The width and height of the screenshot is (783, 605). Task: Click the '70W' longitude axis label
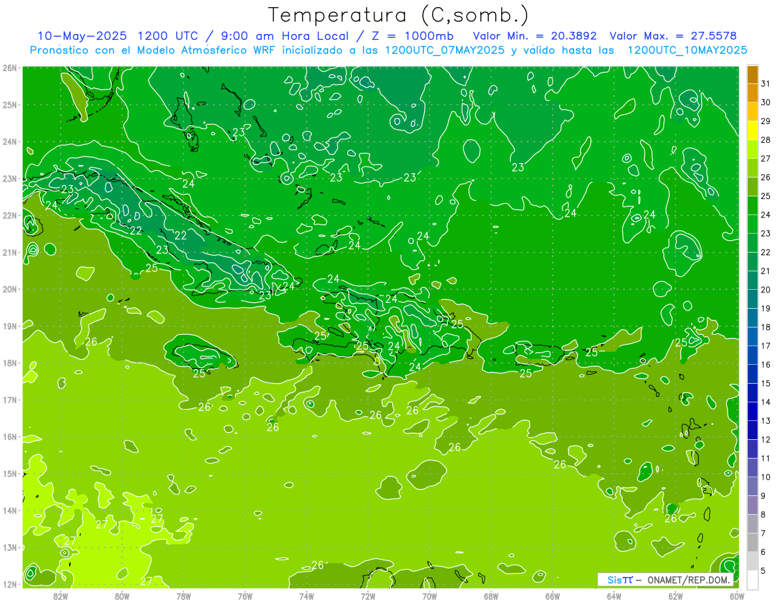(429, 596)
